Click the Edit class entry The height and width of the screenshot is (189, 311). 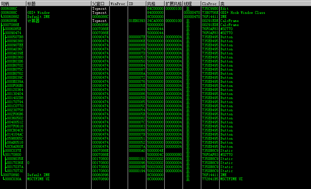(x=224, y=9)
